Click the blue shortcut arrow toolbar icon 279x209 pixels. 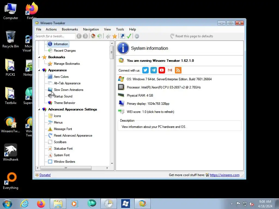tap(122, 36)
